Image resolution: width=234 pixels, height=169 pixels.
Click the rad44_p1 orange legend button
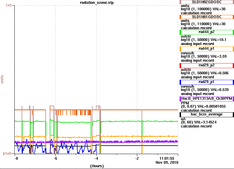click(x=207, y=49)
